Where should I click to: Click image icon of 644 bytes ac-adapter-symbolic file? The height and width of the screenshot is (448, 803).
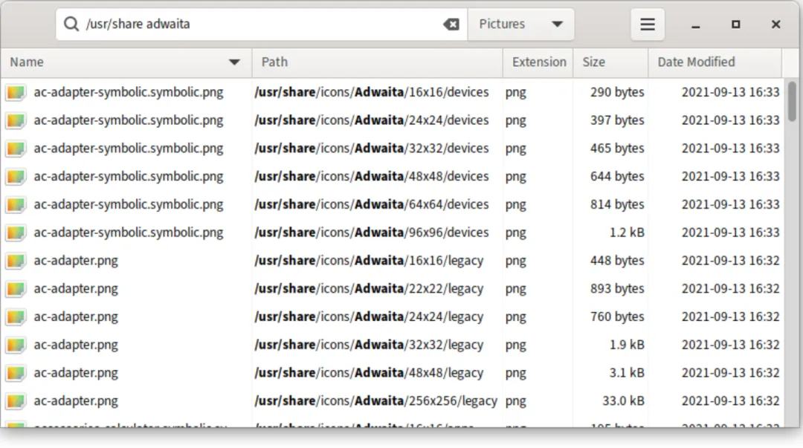[x=16, y=177]
